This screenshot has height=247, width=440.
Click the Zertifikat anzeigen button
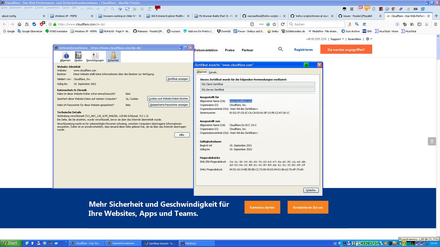point(178,79)
